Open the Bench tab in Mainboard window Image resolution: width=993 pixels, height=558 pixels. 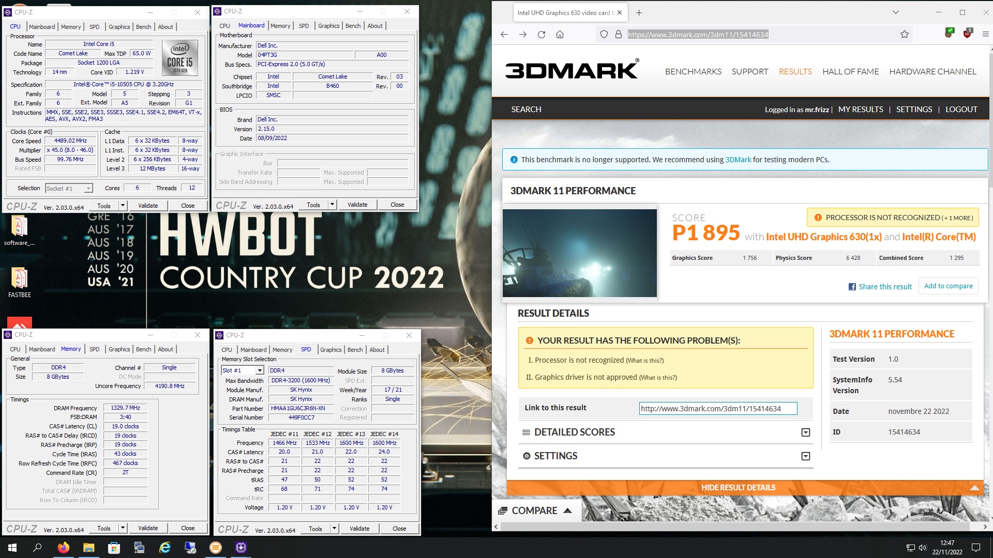(353, 26)
